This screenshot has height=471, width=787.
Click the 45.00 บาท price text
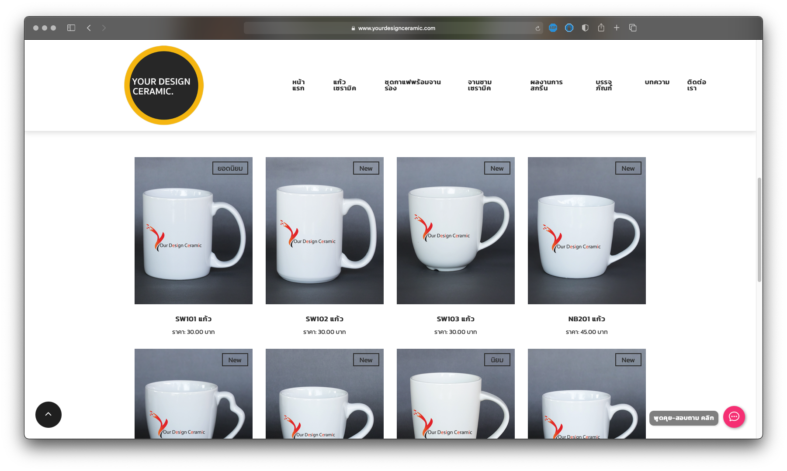pyautogui.click(x=594, y=332)
